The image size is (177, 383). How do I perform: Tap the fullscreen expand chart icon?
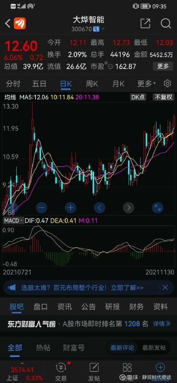click(x=158, y=208)
